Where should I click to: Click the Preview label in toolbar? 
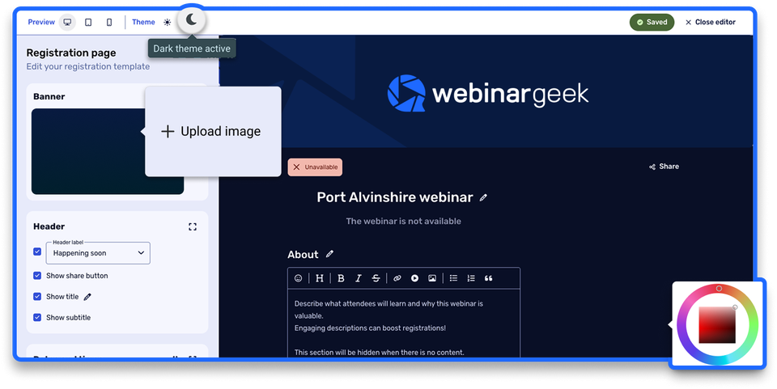click(x=41, y=23)
